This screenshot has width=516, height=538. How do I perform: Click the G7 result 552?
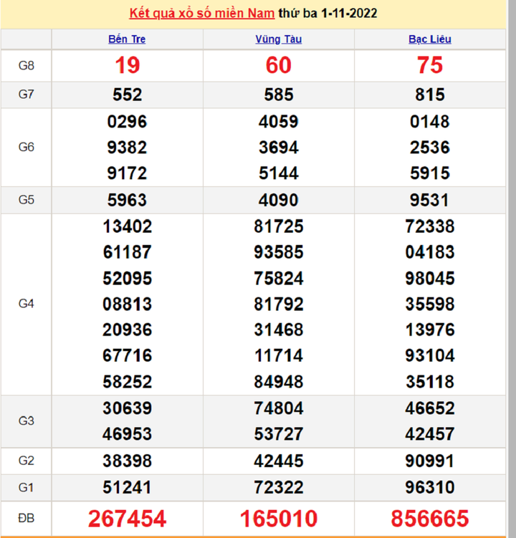(x=128, y=95)
